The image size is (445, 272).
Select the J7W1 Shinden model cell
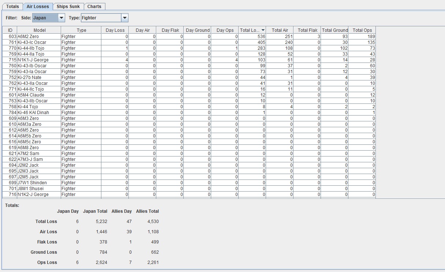pyautogui.click(x=39, y=183)
